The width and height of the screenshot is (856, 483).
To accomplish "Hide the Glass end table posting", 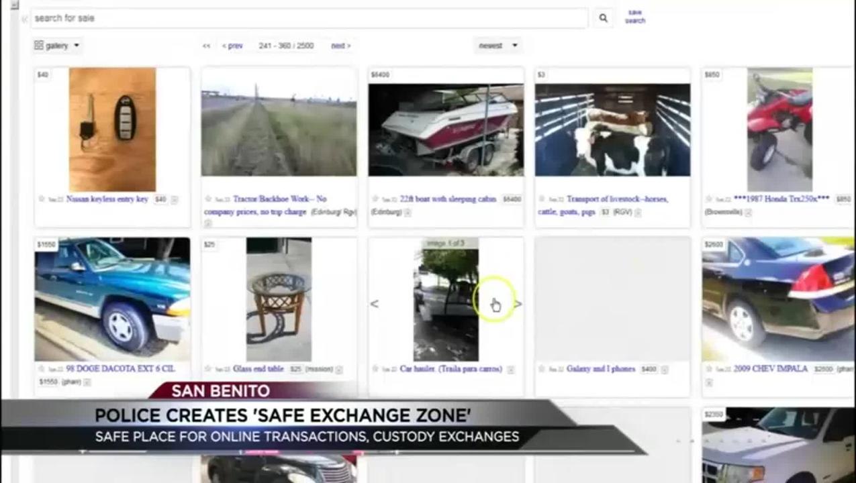I will [x=339, y=370].
